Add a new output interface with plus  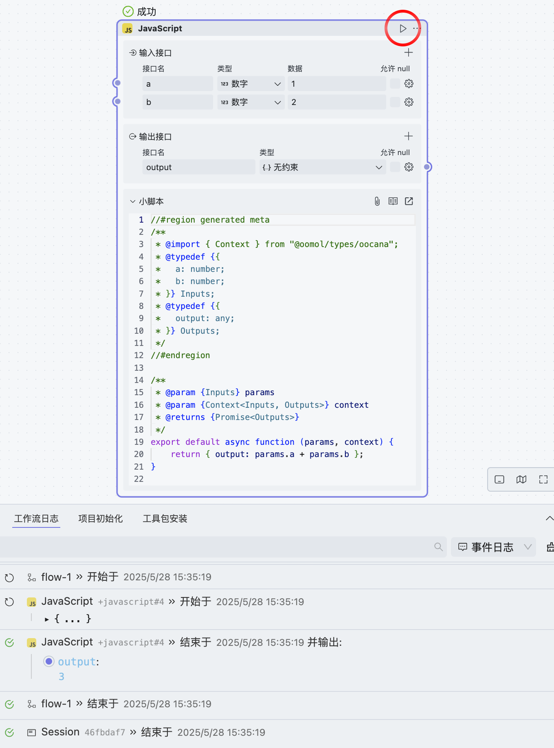point(408,136)
